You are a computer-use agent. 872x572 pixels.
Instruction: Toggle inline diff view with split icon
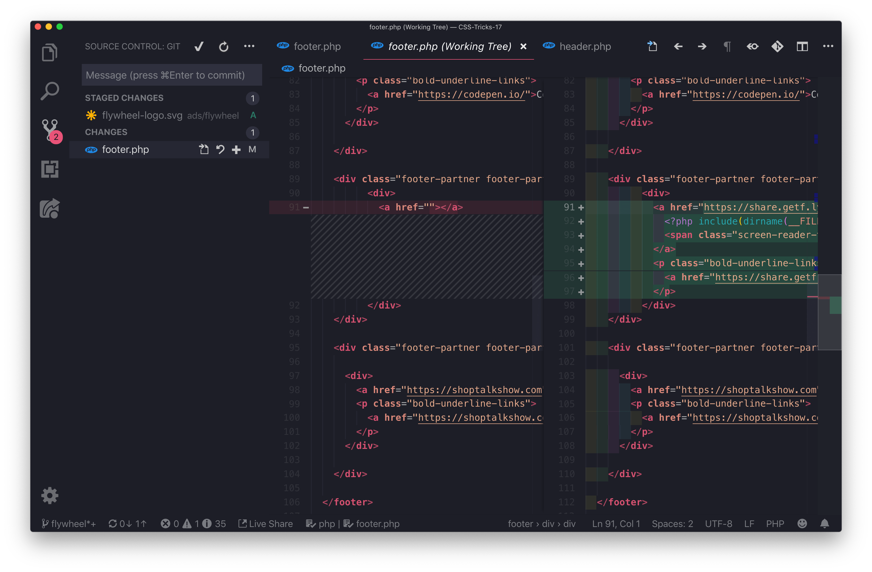coord(802,47)
